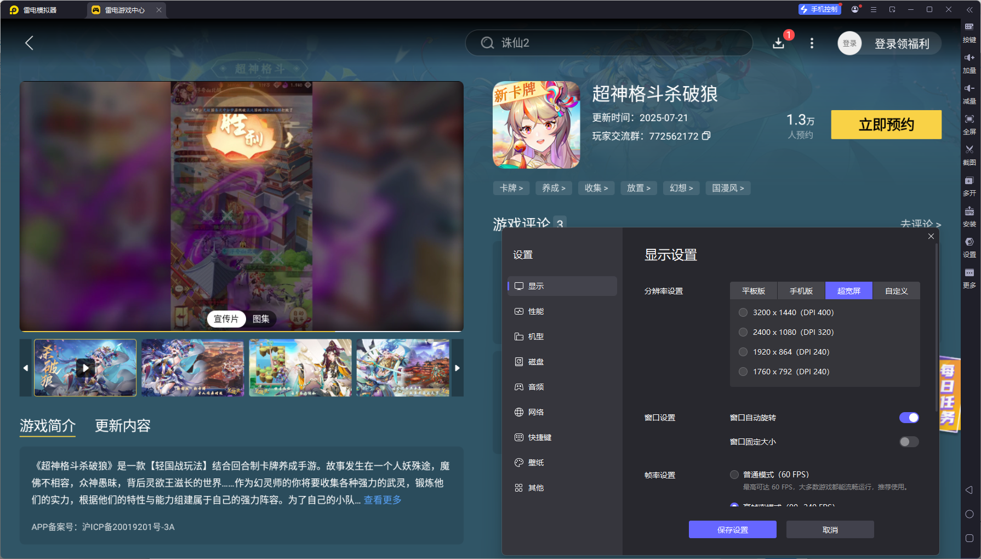The height and width of the screenshot is (559, 981).
Task: Click the login avatar icon
Action: tap(849, 43)
